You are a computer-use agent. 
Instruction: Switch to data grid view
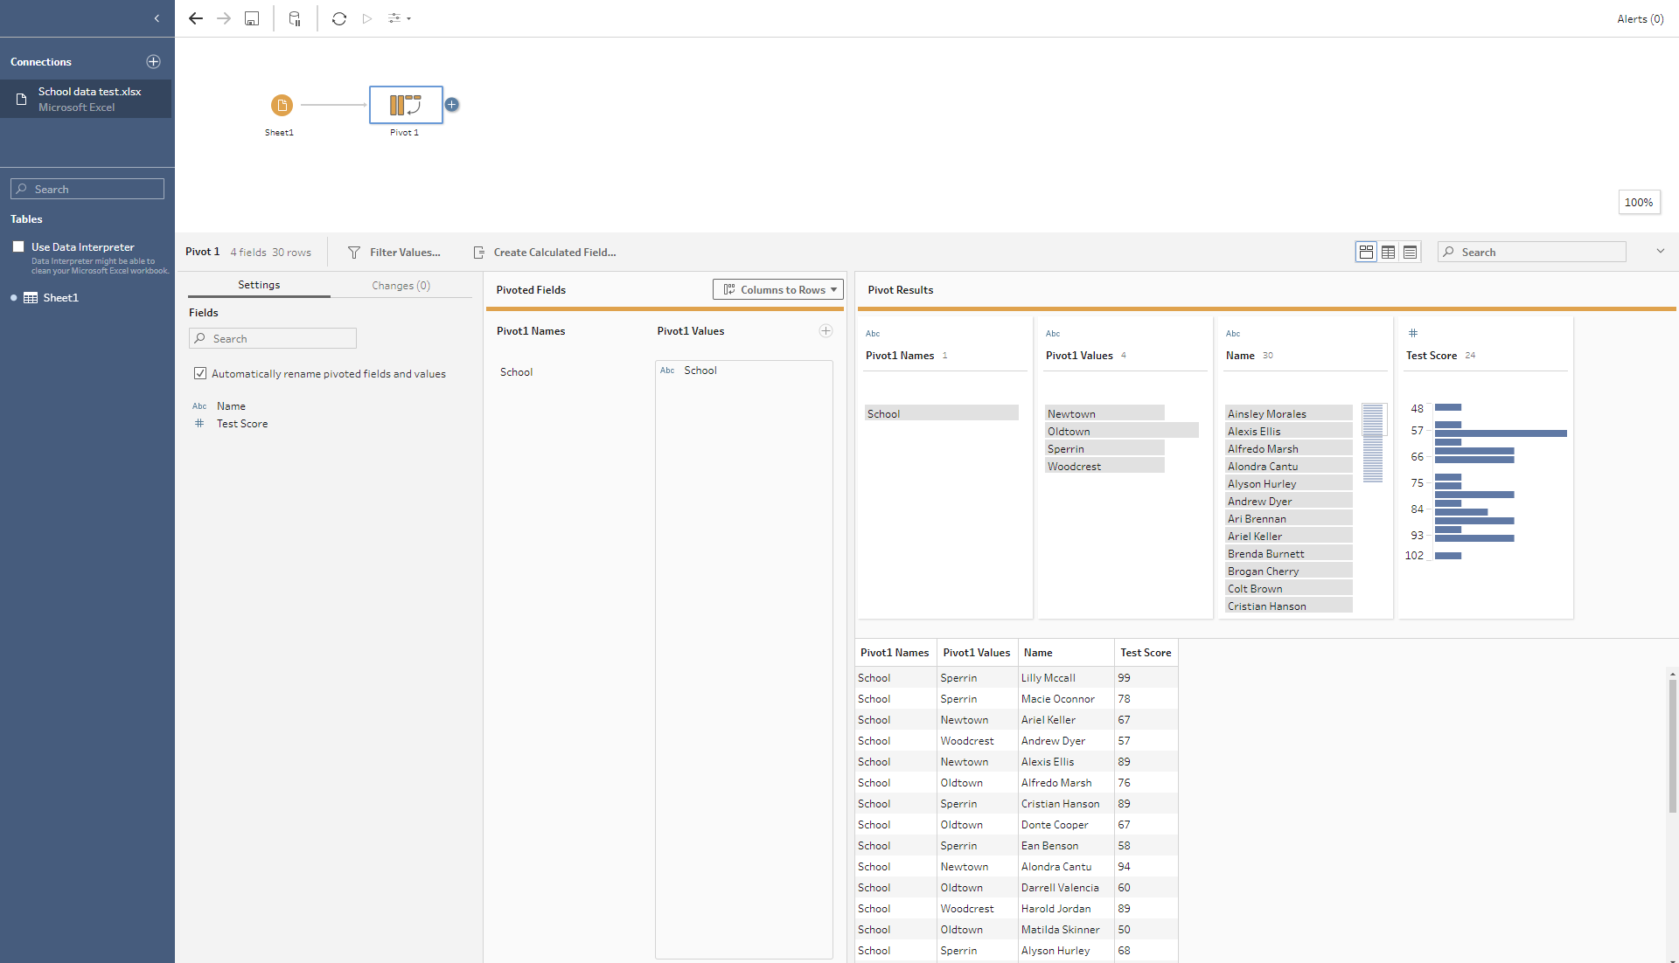click(x=1388, y=252)
